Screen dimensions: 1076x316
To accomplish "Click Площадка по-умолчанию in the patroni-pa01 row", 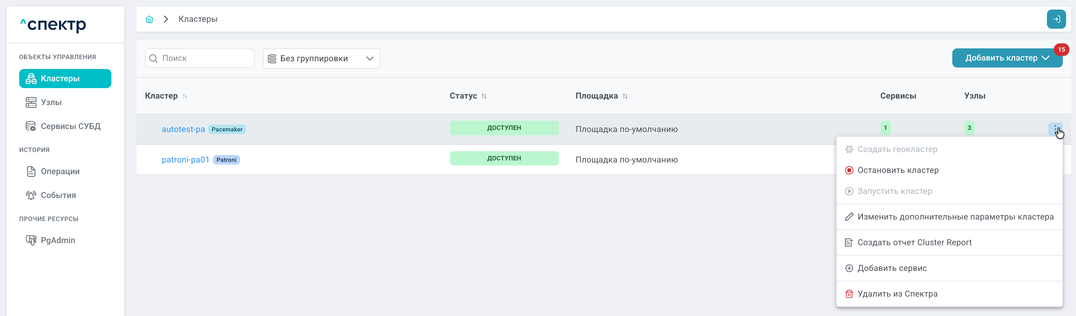I will [627, 160].
